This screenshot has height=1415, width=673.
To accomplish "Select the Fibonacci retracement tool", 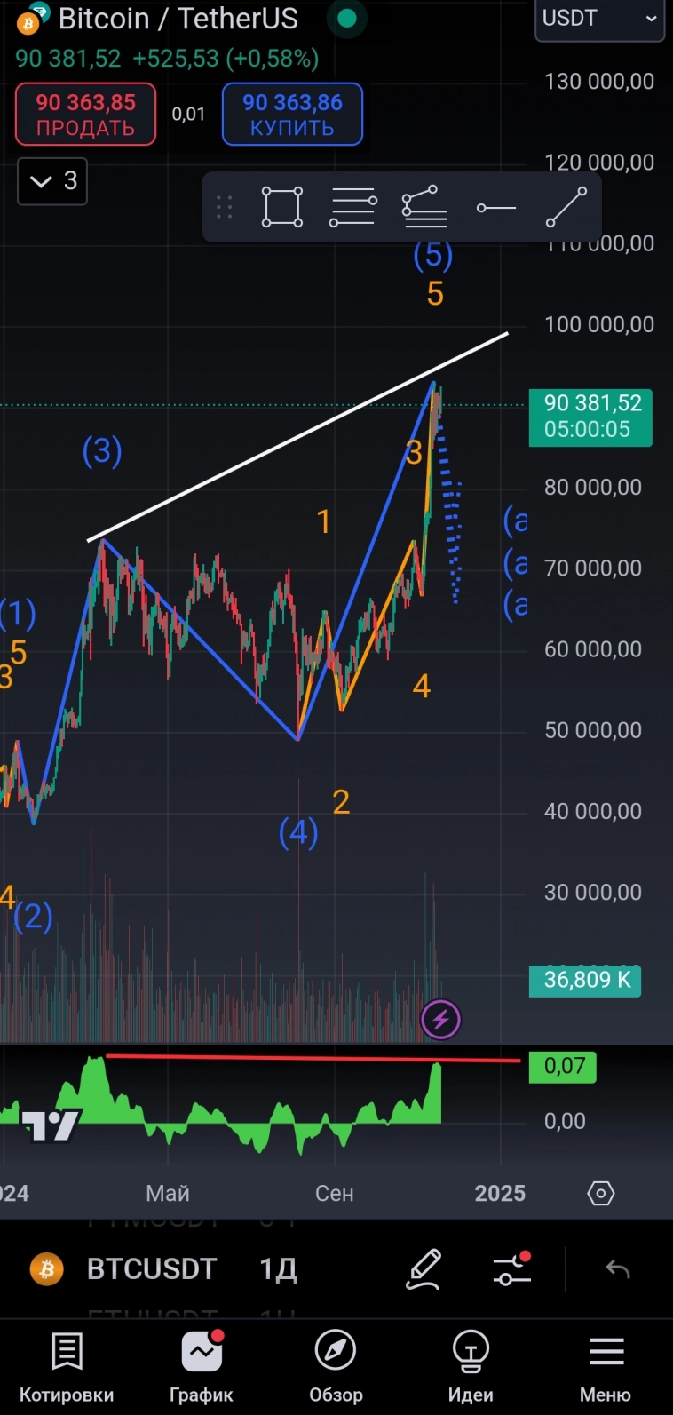I will pyautogui.click(x=424, y=208).
